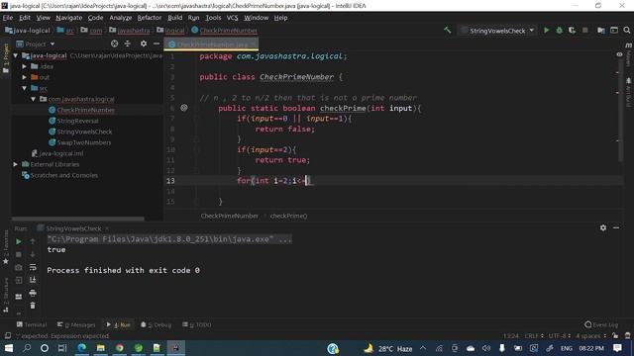Open run configuration dropdown StringVowelsCheck
The image size is (634, 356).
point(497,31)
